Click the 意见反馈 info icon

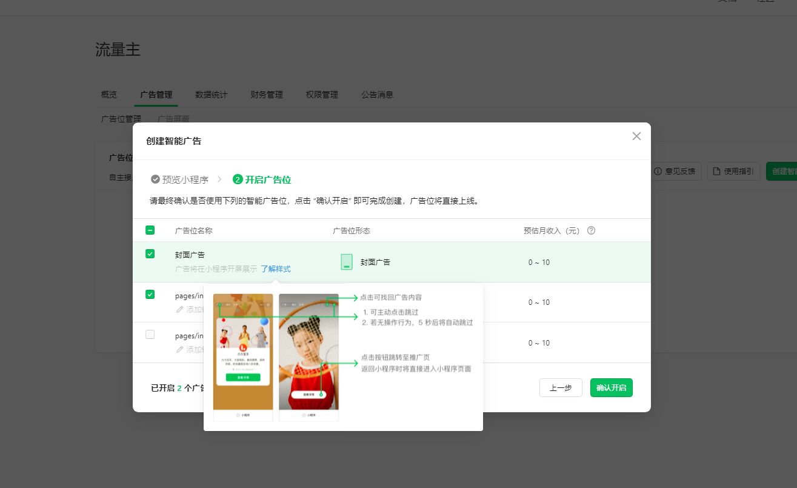[x=658, y=172]
